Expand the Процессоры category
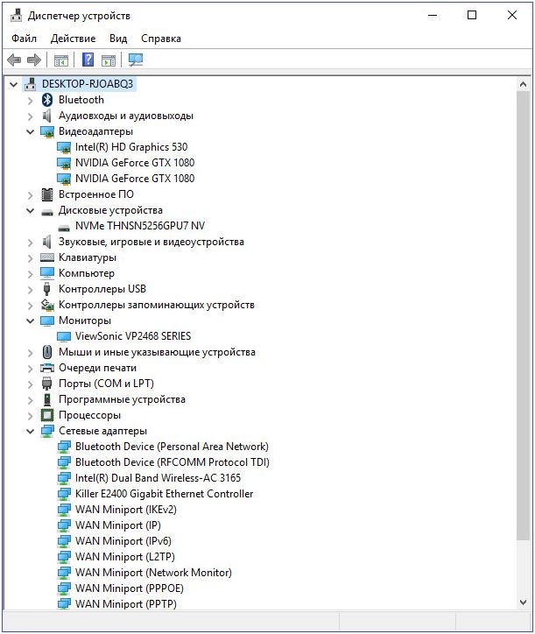 (31, 416)
